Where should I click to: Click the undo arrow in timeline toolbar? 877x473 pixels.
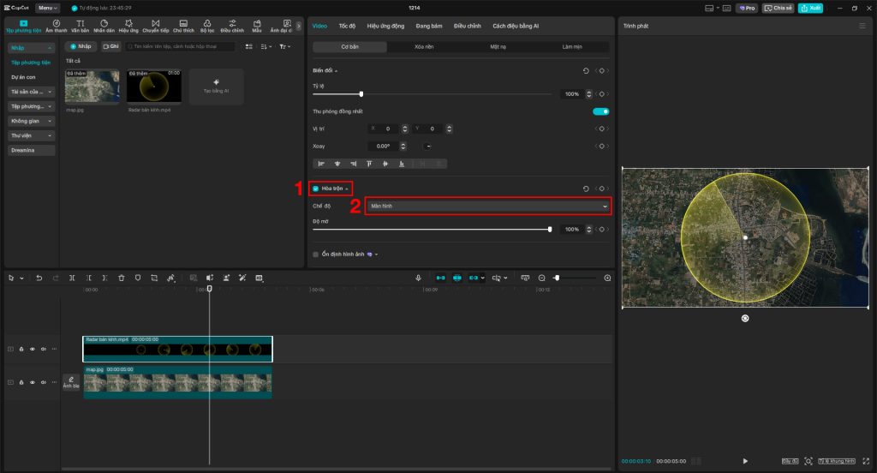point(39,278)
